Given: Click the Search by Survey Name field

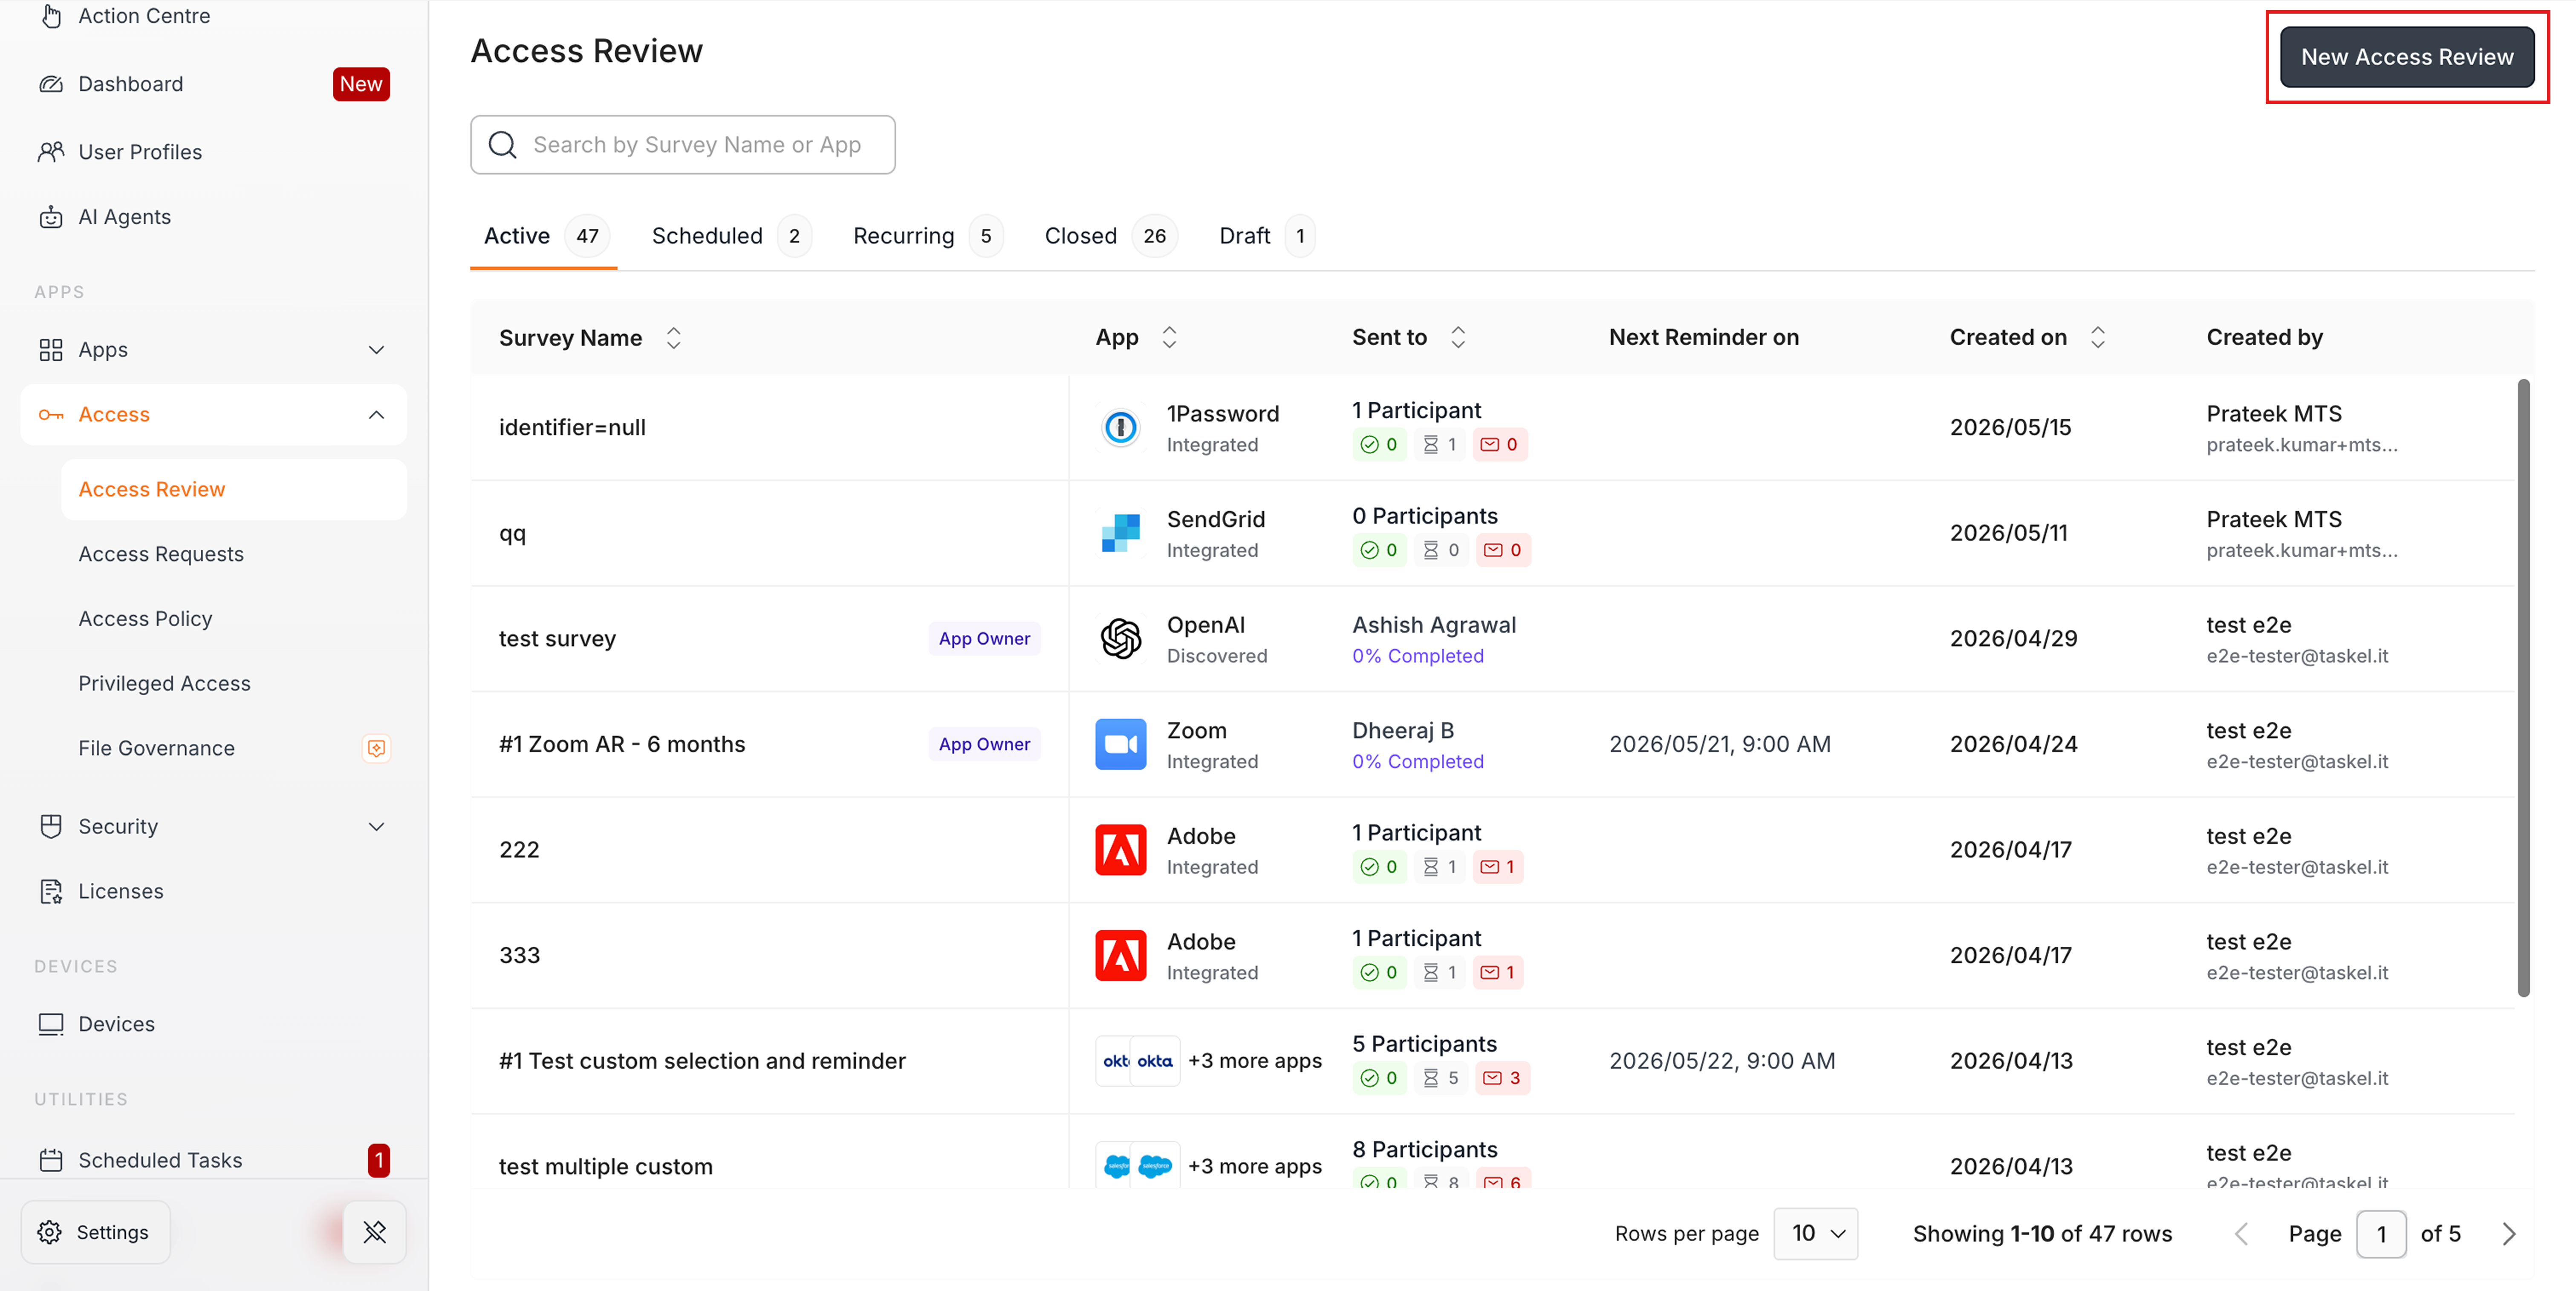Looking at the screenshot, I should point(683,145).
